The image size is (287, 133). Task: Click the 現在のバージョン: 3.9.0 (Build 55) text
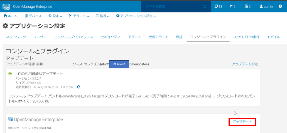tap(30, 128)
